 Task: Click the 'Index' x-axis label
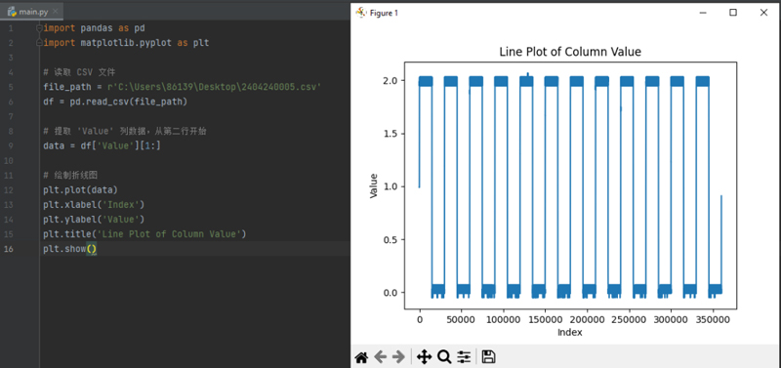[570, 332]
